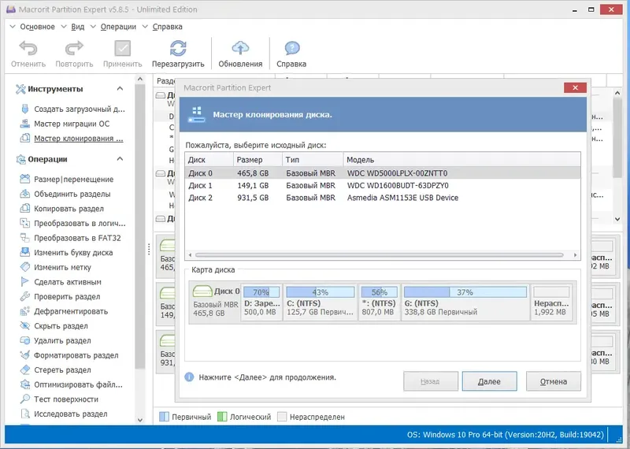Click the Размер column header
Image resolution: width=630 pixels, height=449 pixels.
[258, 160]
